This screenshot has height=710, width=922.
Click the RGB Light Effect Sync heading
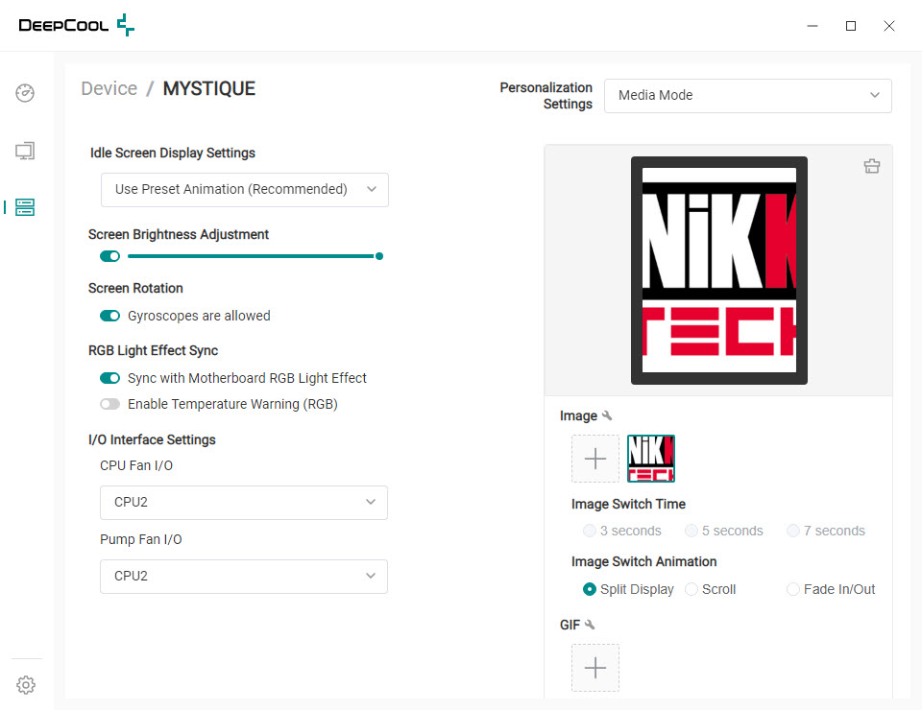(x=153, y=350)
